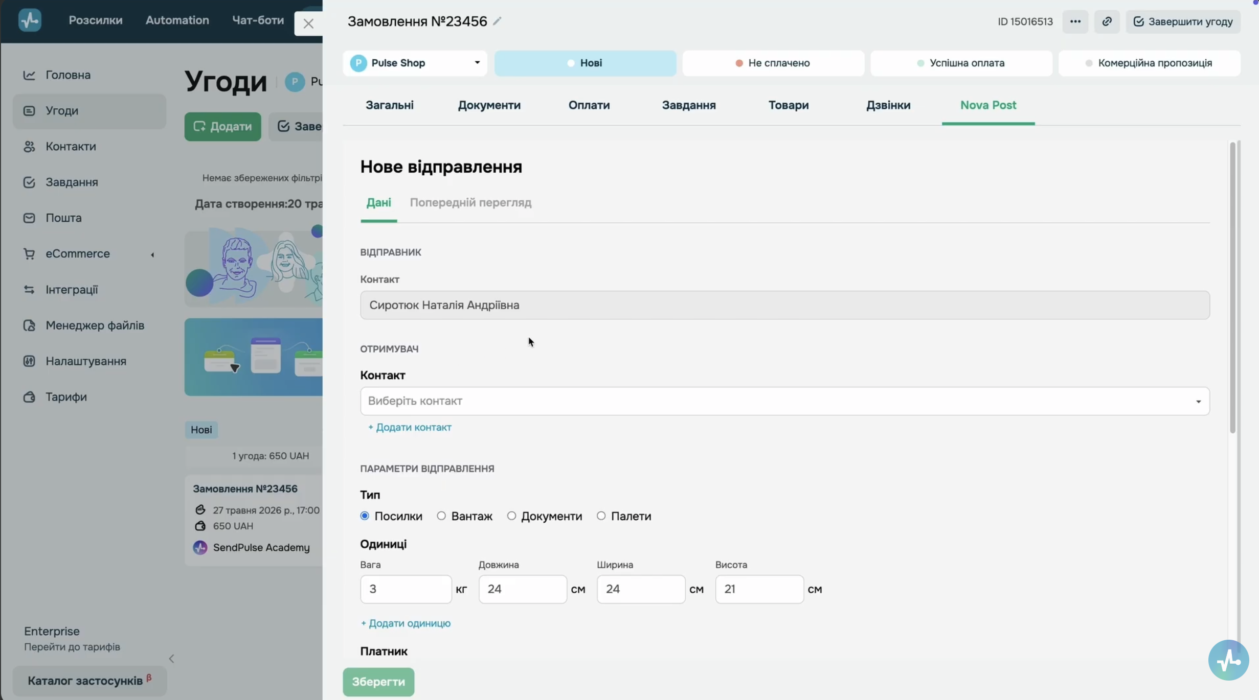Viewport: 1259px width, 700px height.
Task: Open the Оплати tab
Action: coord(589,105)
